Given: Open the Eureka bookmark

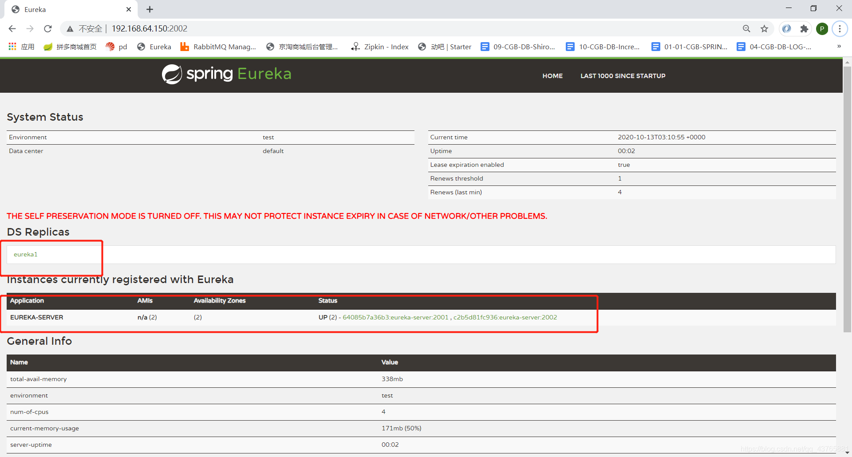Looking at the screenshot, I should tap(154, 47).
